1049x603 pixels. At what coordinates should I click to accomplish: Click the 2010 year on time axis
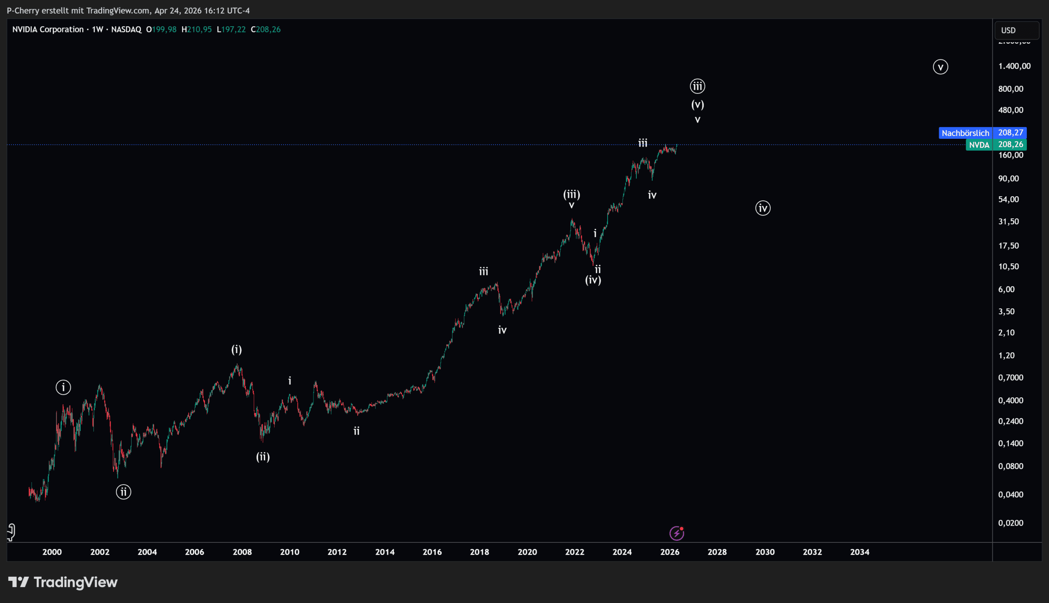(289, 552)
